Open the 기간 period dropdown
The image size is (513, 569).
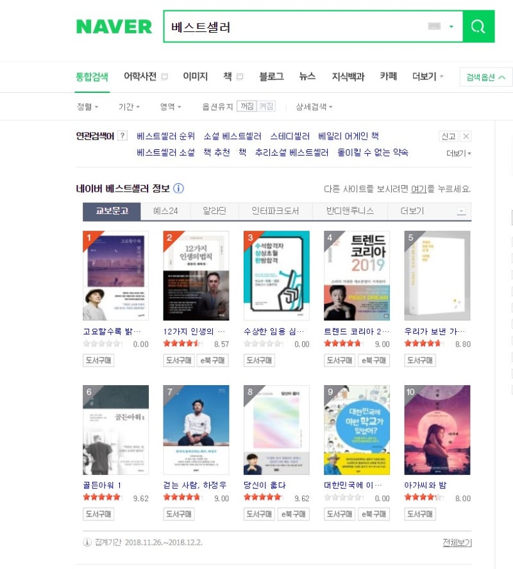(129, 106)
